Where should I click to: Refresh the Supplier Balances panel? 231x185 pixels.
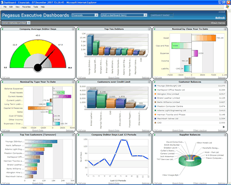pos(155,135)
